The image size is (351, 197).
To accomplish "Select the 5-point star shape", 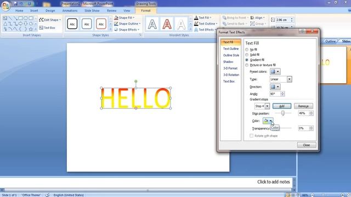I will [x=31, y=29].
